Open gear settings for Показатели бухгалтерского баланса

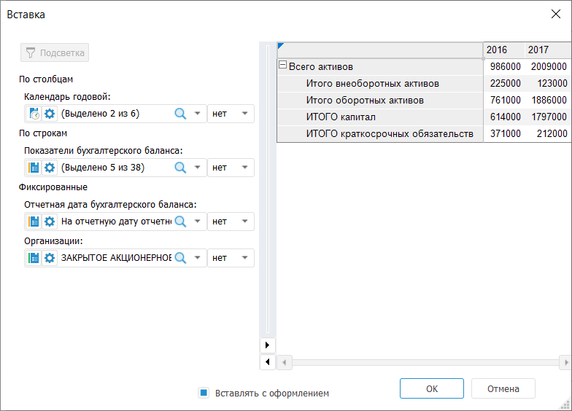50,168
